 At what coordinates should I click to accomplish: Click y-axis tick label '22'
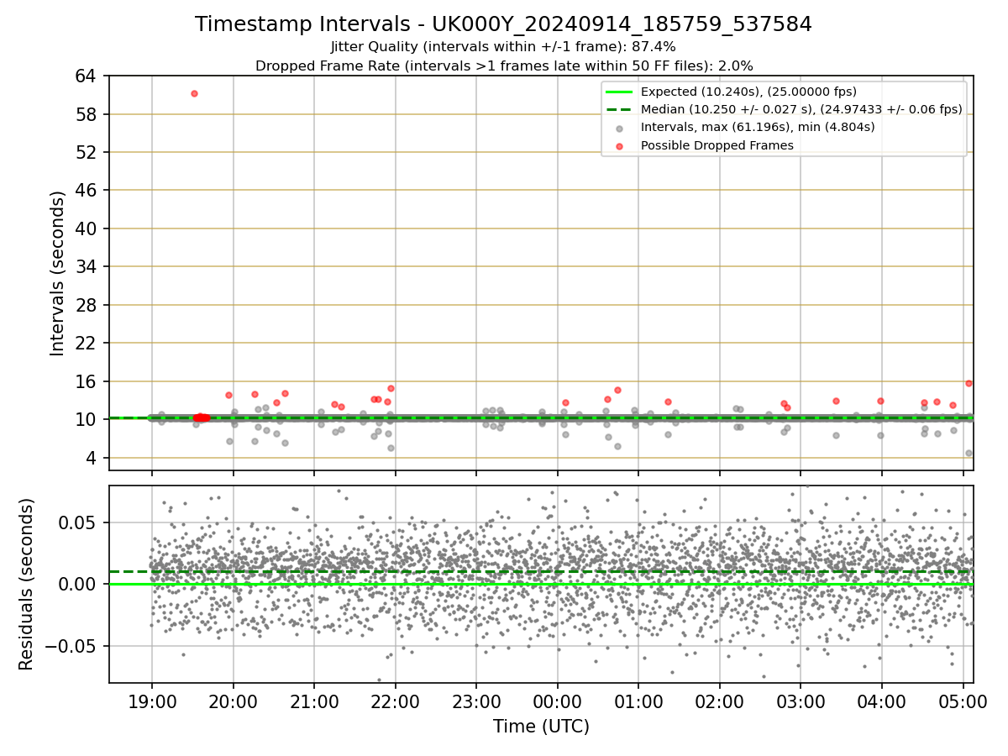(x=87, y=344)
